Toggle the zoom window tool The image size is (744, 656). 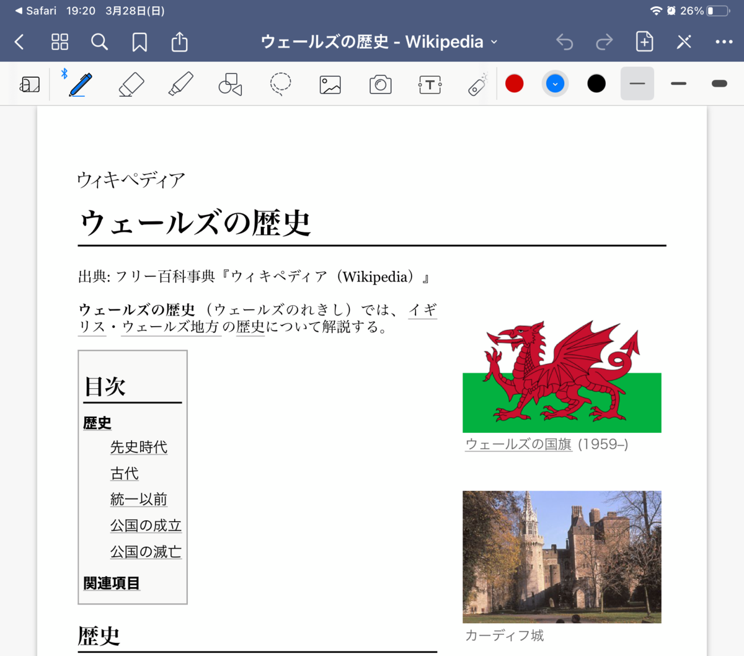(30, 84)
